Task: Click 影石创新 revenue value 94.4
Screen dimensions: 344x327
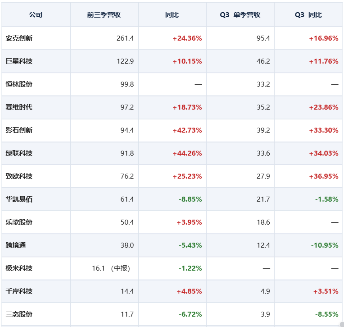Action: point(127,130)
